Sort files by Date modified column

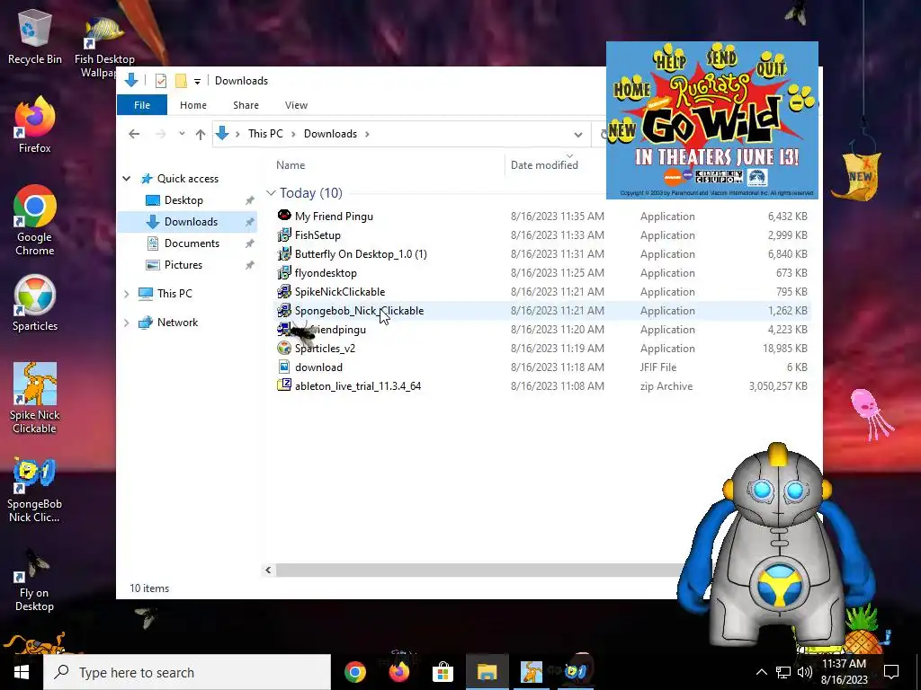coord(544,165)
